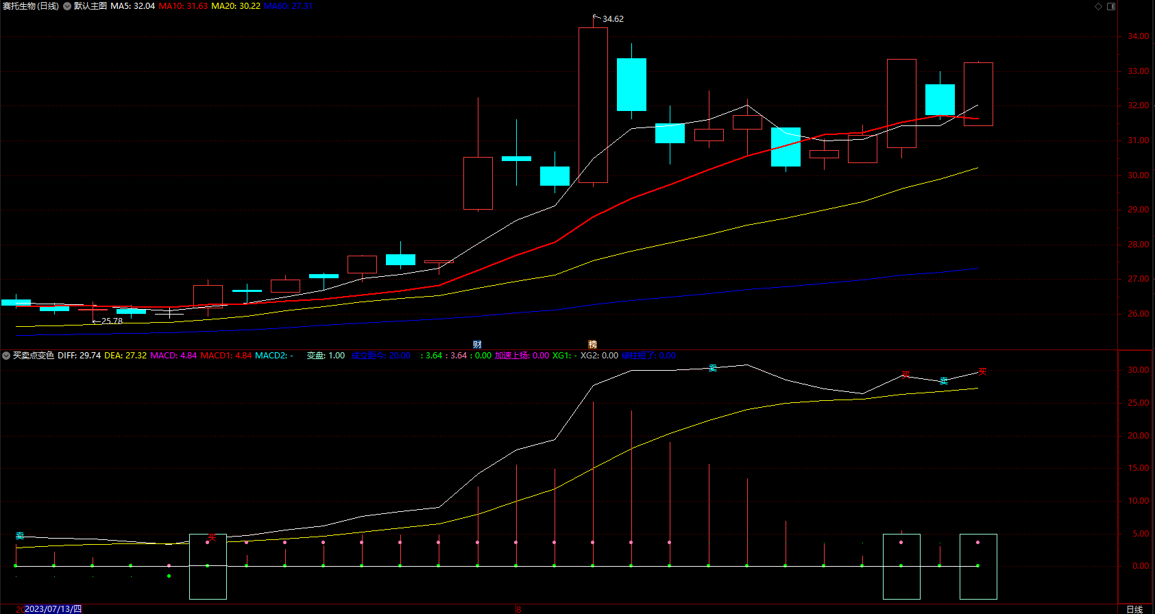Click the 加速上扬: 0.00 value
This screenshot has height=614, width=1155.
click(x=522, y=356)
